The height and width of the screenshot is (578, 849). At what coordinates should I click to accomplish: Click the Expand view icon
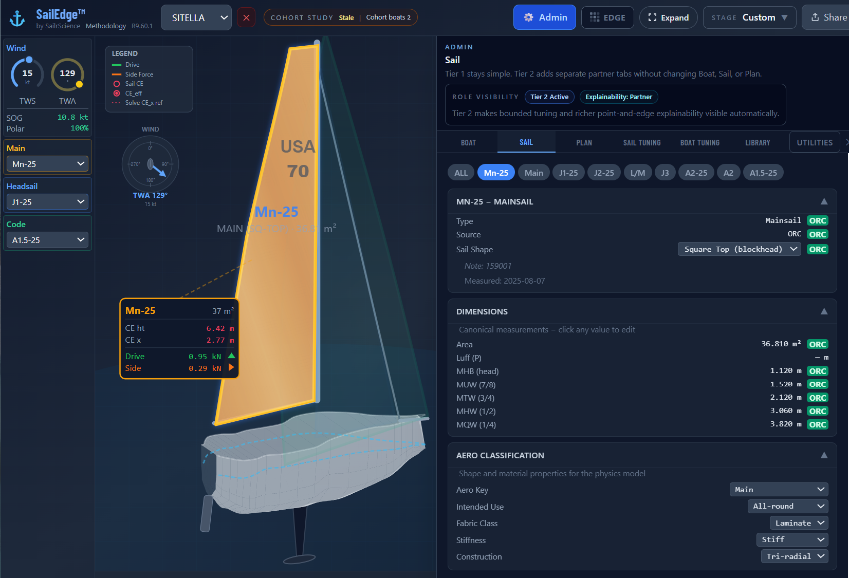[x=653, y=17]
